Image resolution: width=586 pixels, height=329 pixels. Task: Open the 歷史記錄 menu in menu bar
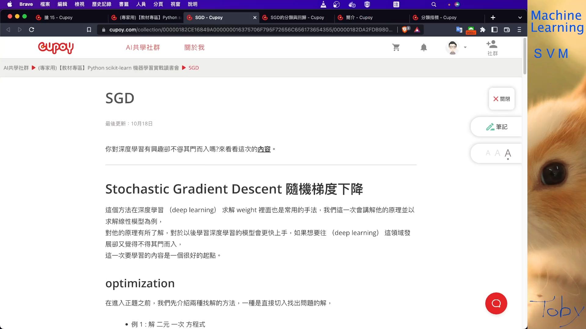(102, 4)
